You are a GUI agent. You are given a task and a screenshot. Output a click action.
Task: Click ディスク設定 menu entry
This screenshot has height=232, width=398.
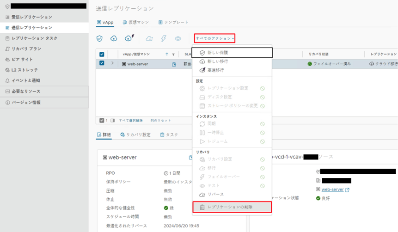232,97
